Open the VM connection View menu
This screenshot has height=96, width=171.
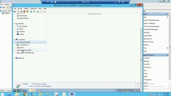[40, 9]
